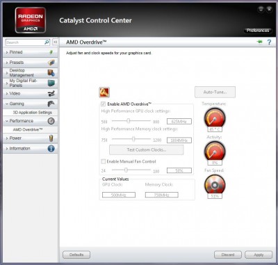This screenshot has width=278, height=265.
Task: Select AMD Overdrive sidebar item
Action: coord(28,129)
